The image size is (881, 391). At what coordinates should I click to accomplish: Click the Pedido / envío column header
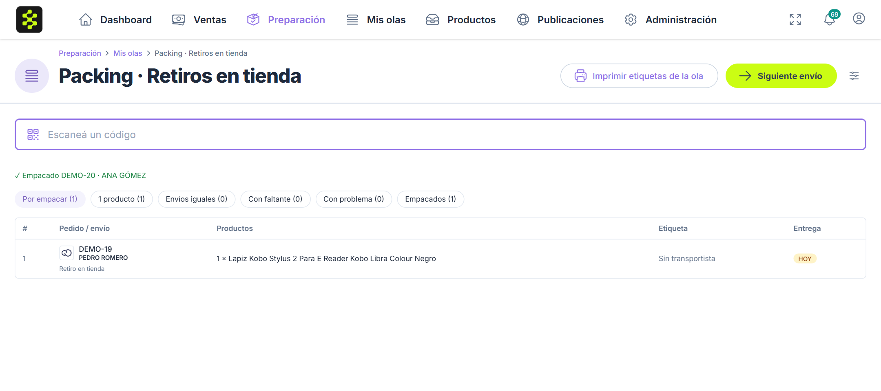tap(84, 228)
